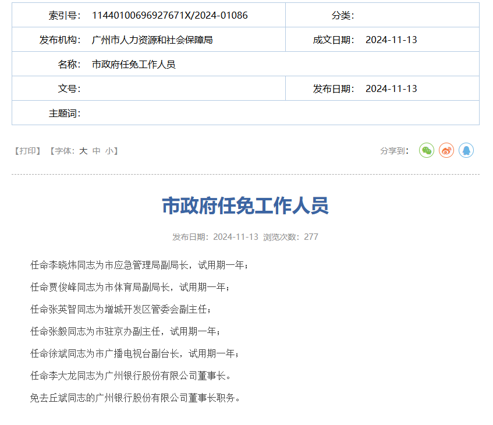Click the paragraph appointing 徐斌 to 广播电视台
The width and height of the screenshot is (493, 425).
pyautogui.click(x=135, y=353)
